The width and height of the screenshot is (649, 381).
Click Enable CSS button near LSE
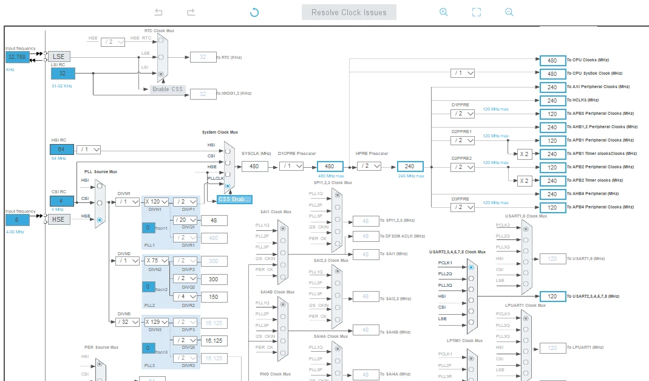(x=167, y=89)
